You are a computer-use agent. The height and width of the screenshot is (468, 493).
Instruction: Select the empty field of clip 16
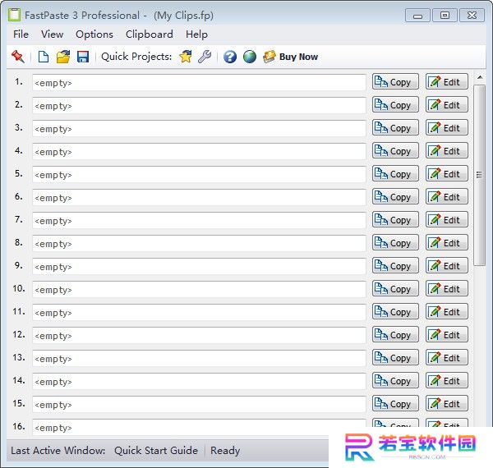tap(199, 427)
